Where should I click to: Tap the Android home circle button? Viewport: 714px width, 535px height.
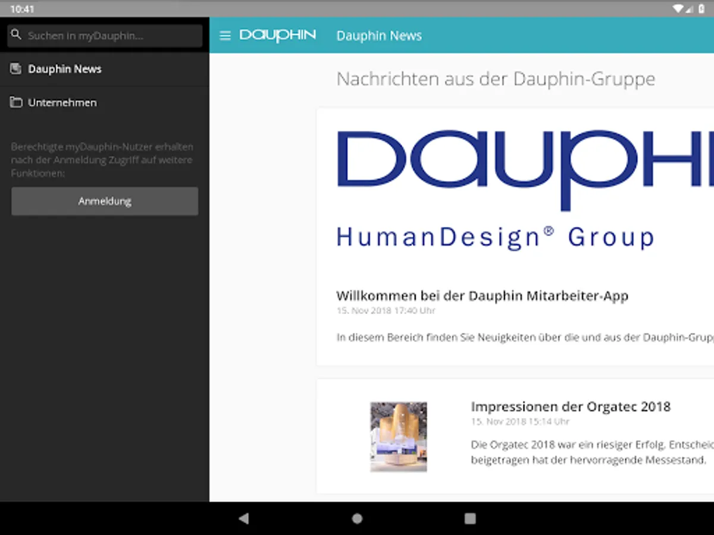tap(357, 518)
